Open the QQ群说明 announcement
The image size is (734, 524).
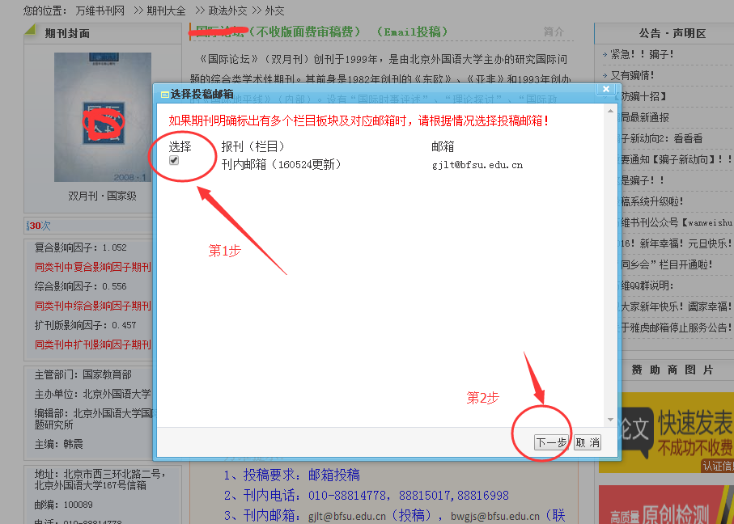pyautogui.click(x=647, y=286)
